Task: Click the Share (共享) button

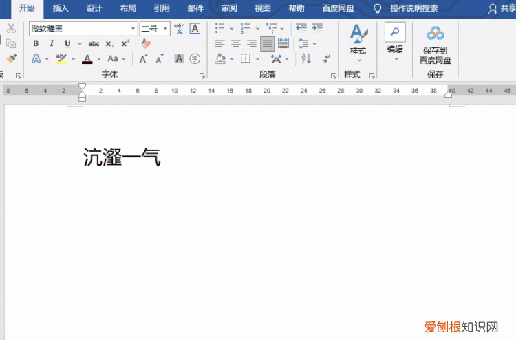Action: click(x=502, y=9)
